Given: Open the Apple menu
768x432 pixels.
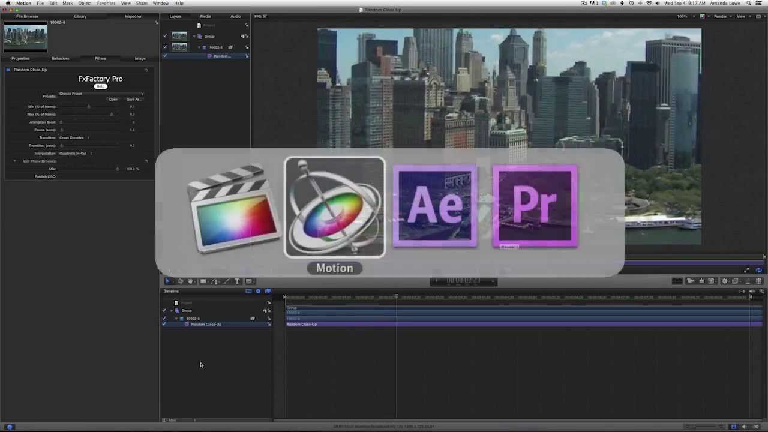Looking at the screenshot, I should click(8, 3).
